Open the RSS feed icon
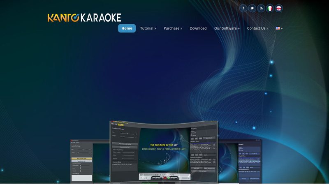 [261, 8]
